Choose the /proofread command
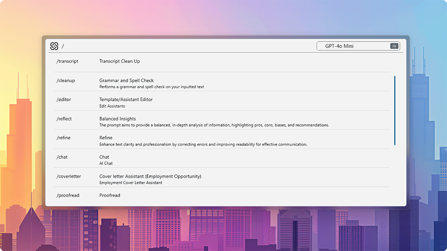The height and width of the screenshot is (251, 447). click(x=222, y=196)
